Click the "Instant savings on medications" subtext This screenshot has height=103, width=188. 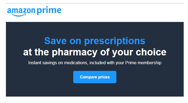[x=58, y=63]
